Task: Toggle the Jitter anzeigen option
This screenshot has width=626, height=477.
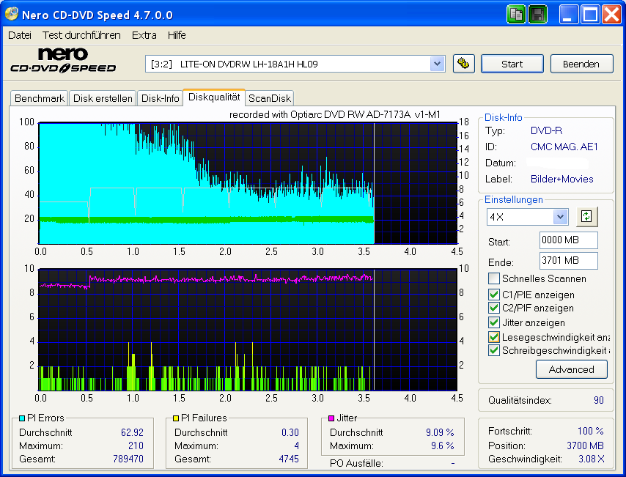Action: point(493,322)
